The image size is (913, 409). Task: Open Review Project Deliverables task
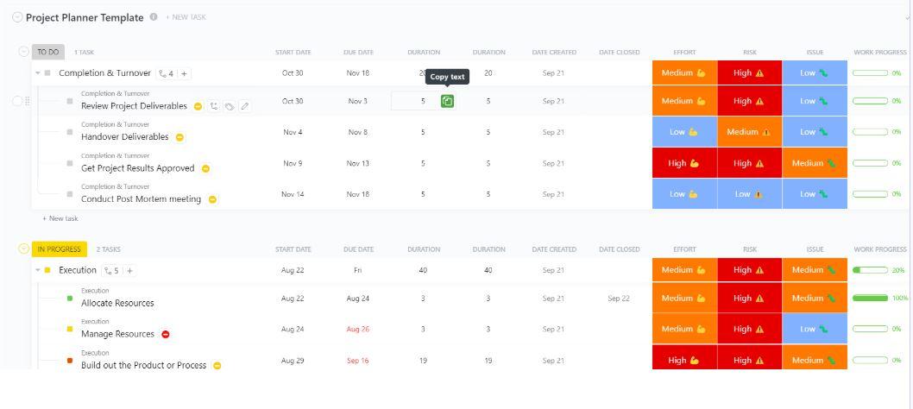[134, 106]
